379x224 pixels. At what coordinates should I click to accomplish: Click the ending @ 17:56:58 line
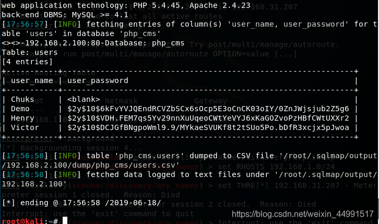pos(81,203)
